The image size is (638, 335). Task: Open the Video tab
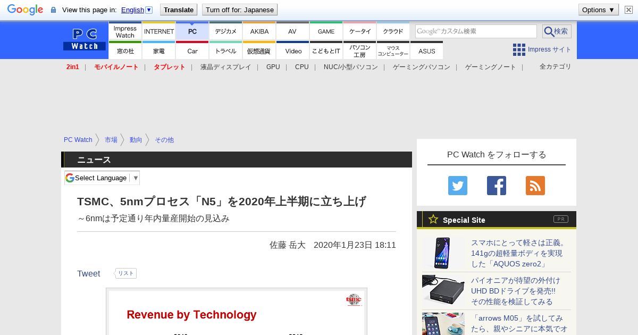pos(292,50)
